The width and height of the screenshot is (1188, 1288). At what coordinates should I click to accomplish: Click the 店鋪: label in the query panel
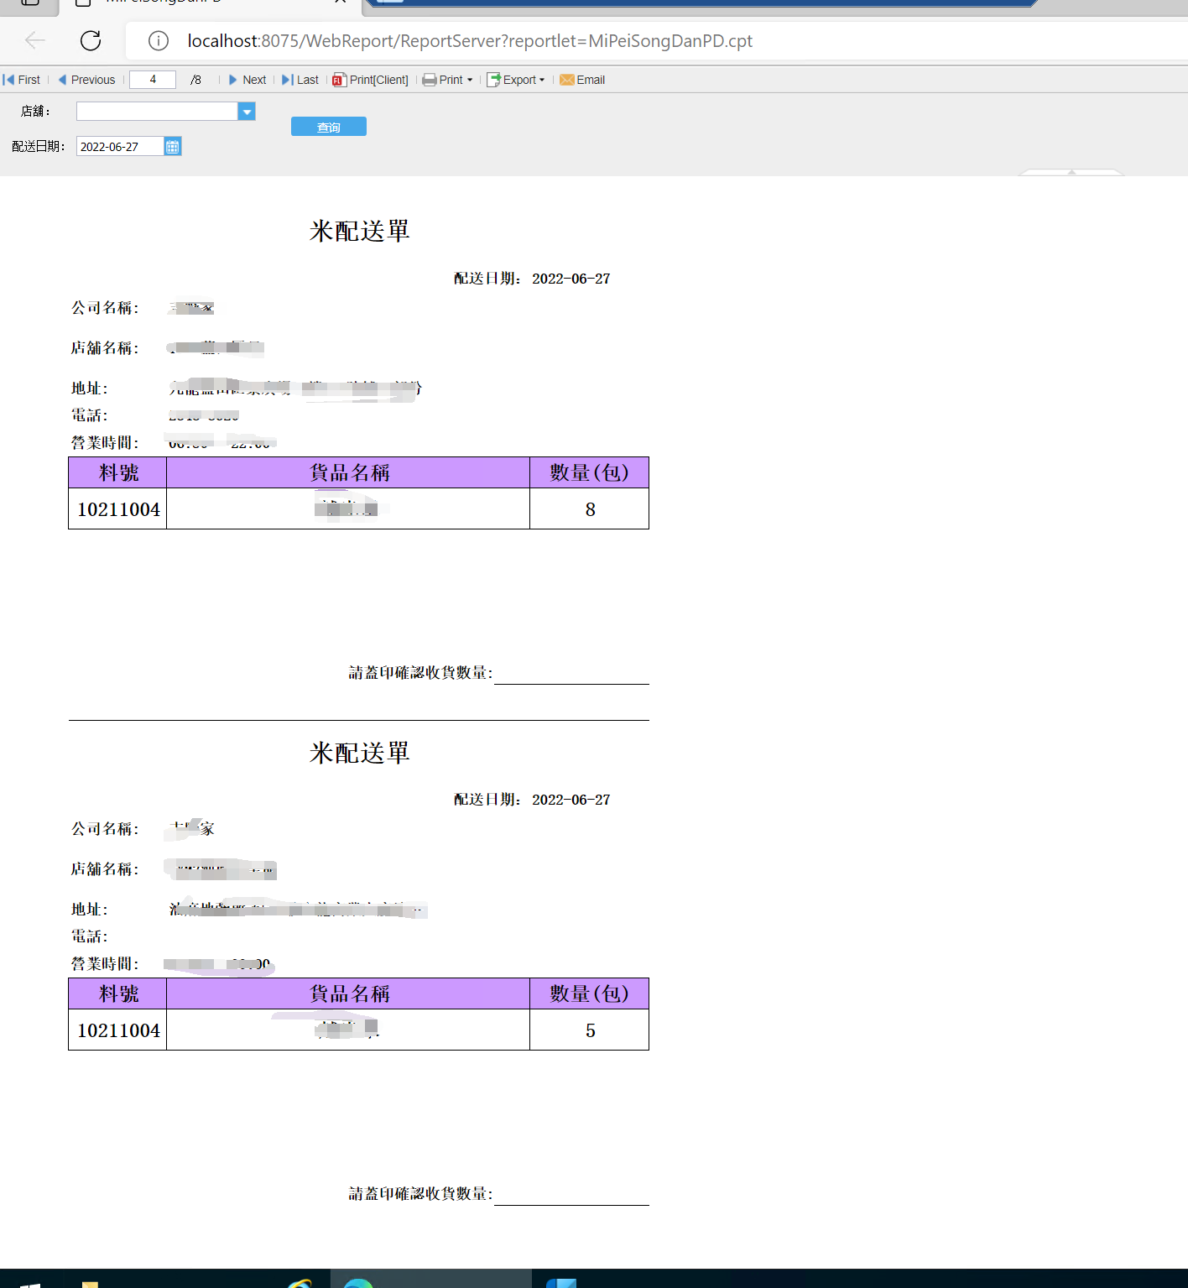click(36, 112)
